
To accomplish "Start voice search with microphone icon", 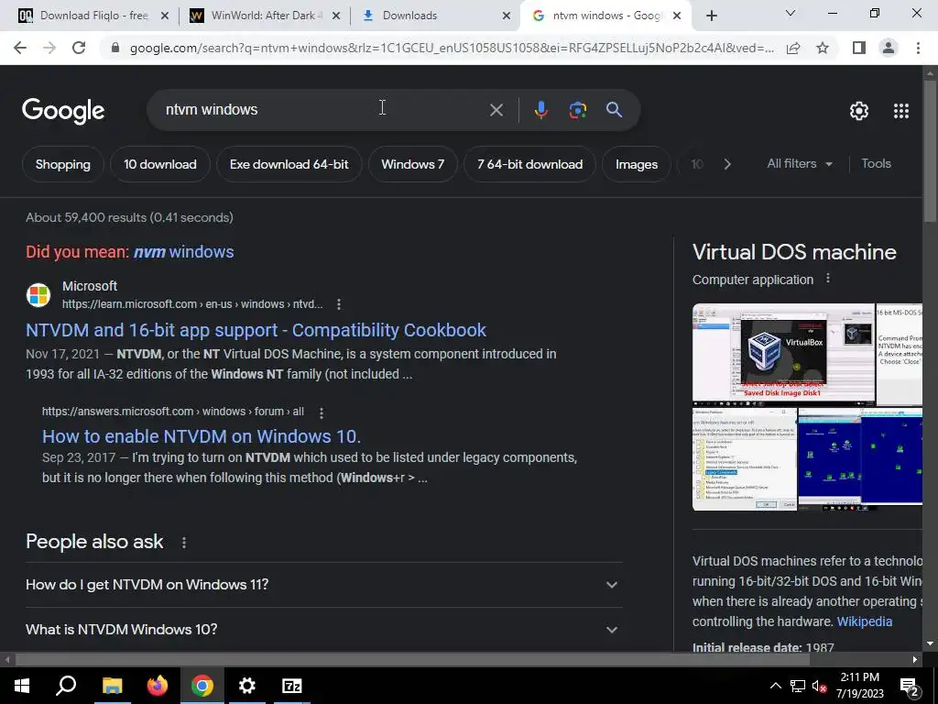I will click(540, 110).
